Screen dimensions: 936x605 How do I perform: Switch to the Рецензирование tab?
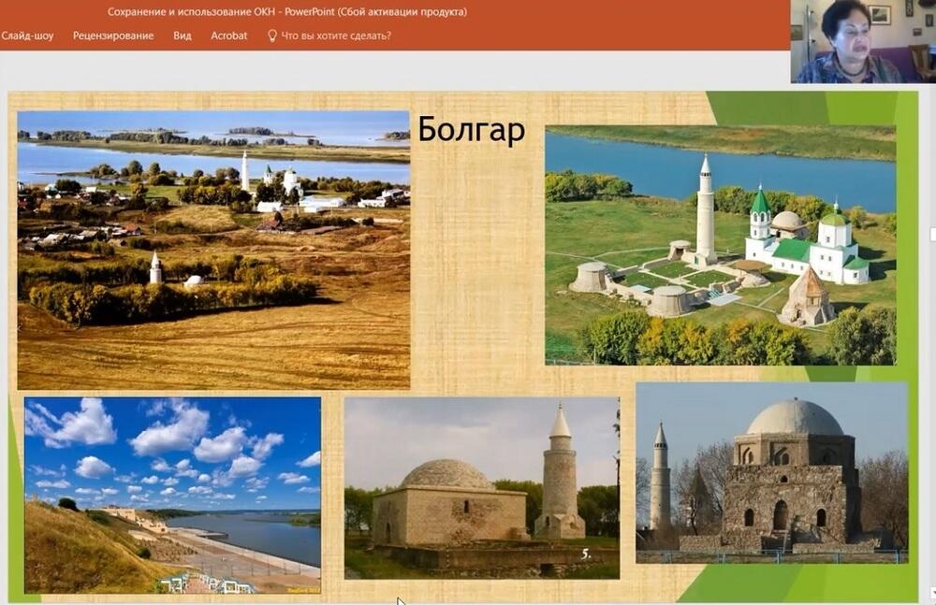coord(113,36)
